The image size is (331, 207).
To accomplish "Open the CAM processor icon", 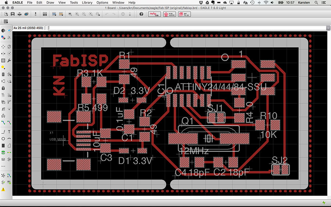I will click(26, 14).
